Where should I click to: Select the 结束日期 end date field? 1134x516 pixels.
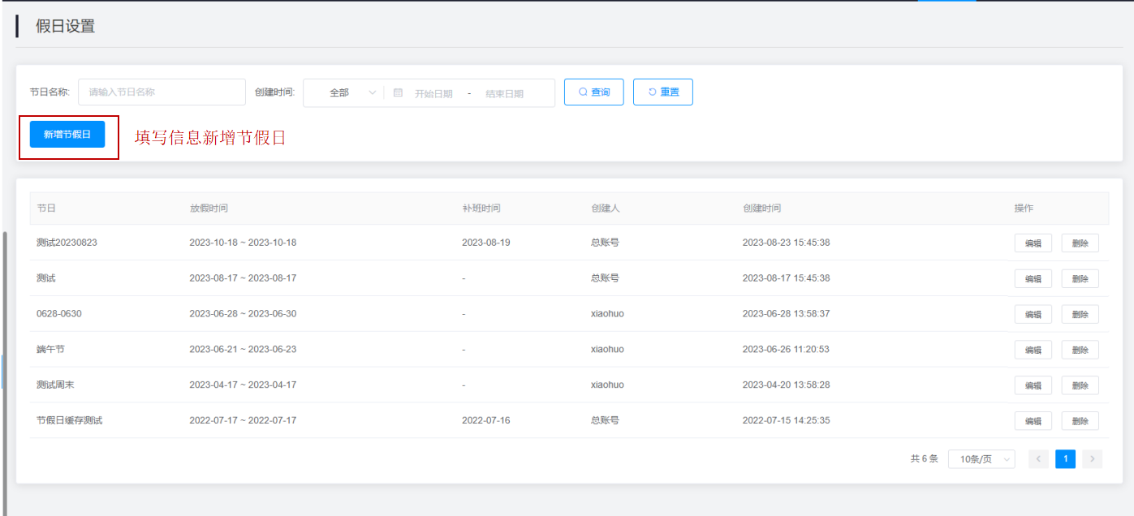pyautogui.click(x=504, y=93)
